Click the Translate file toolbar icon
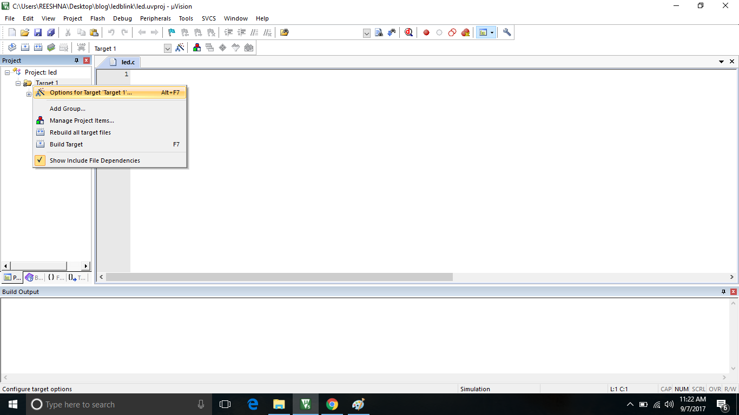The image size is (739, 415). point(12,48)
